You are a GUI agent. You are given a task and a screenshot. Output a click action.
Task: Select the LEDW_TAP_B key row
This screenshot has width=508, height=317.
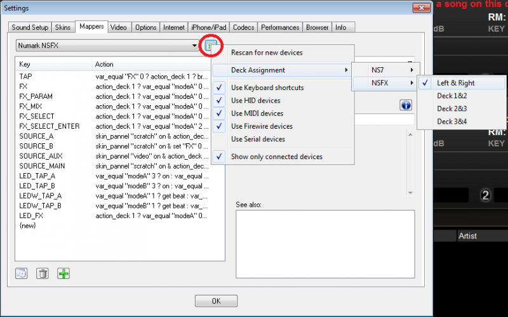[120, 205]
